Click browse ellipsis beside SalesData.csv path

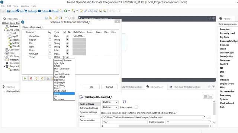(x=209, y=117)
